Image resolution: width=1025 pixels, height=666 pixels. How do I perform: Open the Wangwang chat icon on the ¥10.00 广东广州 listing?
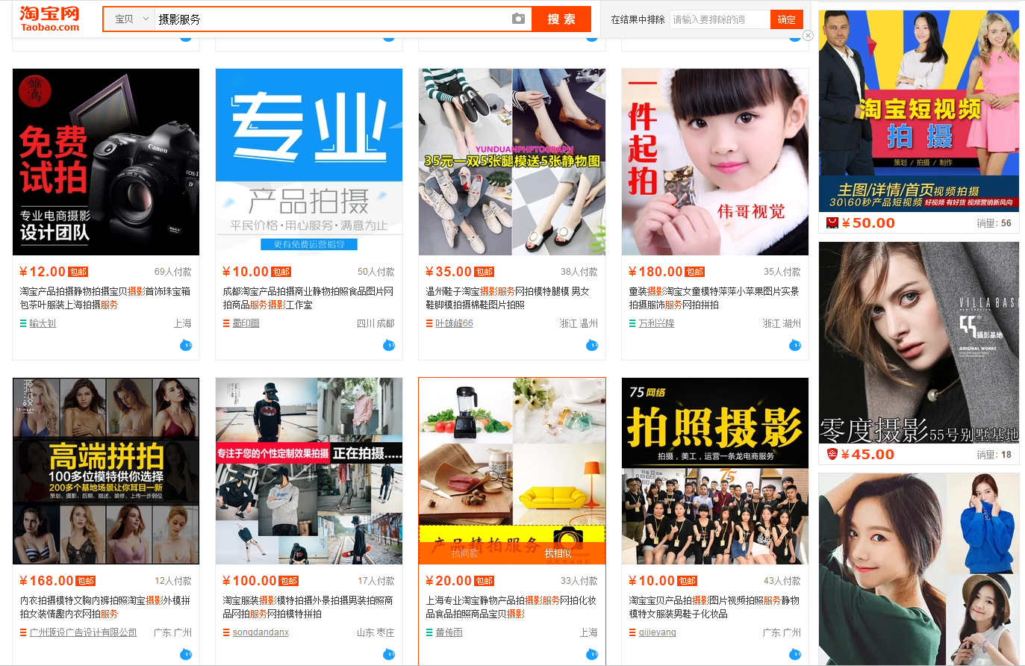coord(795,654)
